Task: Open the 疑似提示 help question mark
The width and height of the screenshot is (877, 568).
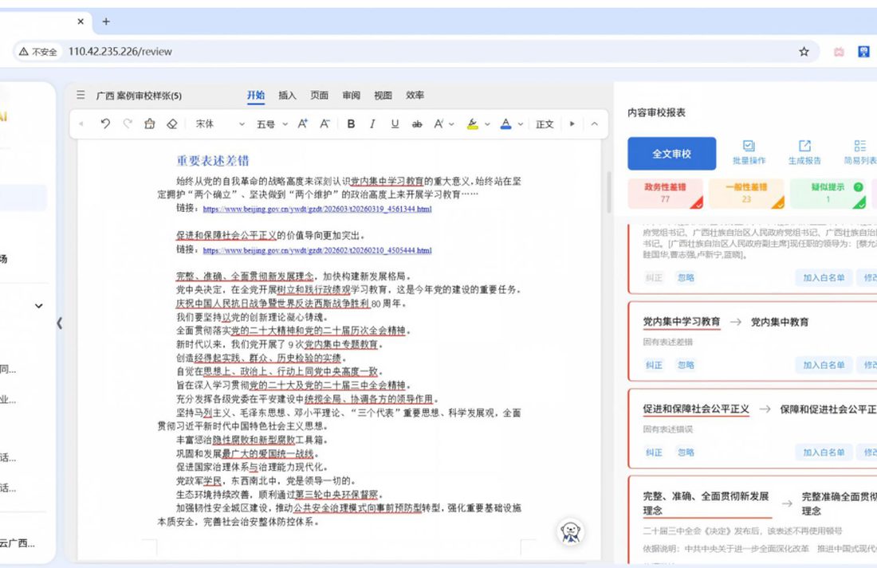Action: 858,186
